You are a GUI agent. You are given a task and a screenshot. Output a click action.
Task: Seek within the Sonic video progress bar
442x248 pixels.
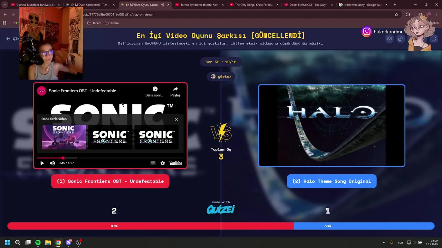[110, 158]
